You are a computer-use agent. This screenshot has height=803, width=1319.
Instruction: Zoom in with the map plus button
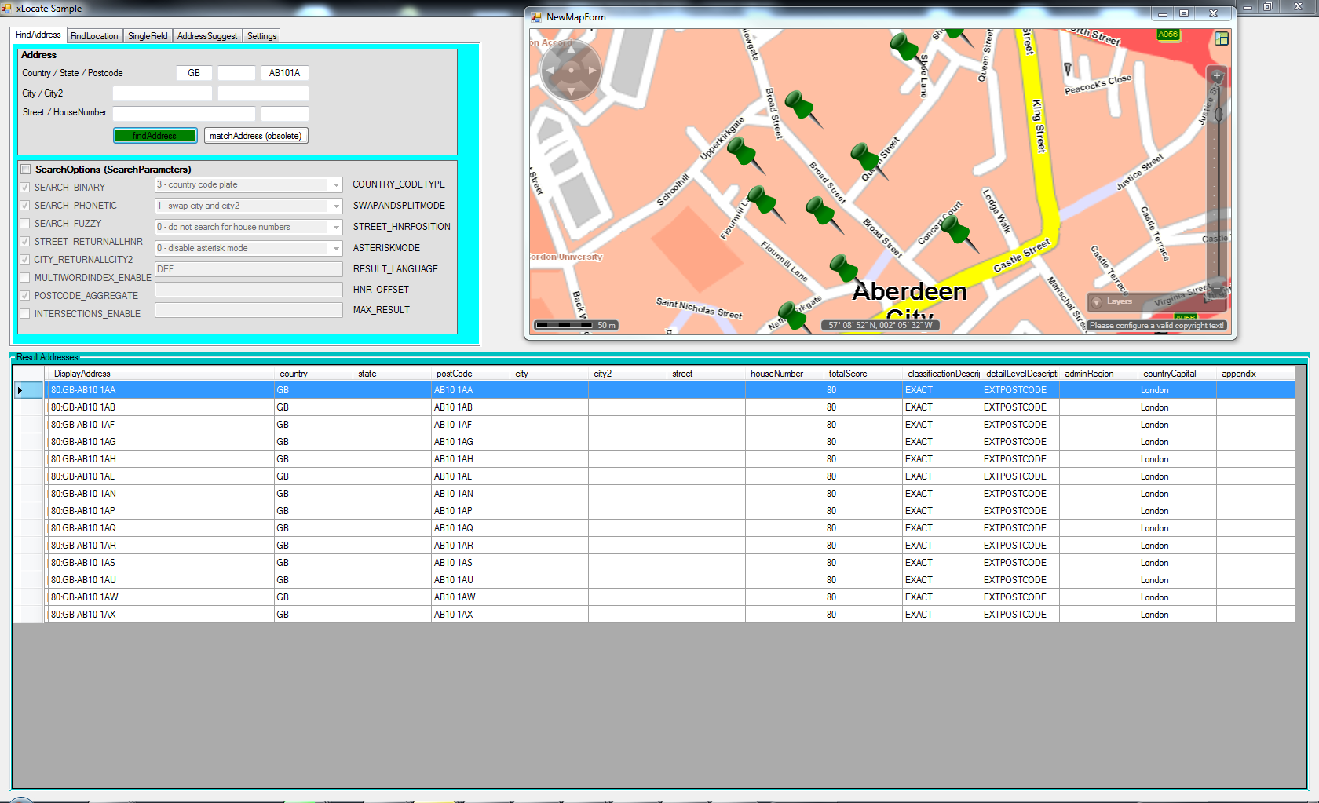tap(1217, 76)
